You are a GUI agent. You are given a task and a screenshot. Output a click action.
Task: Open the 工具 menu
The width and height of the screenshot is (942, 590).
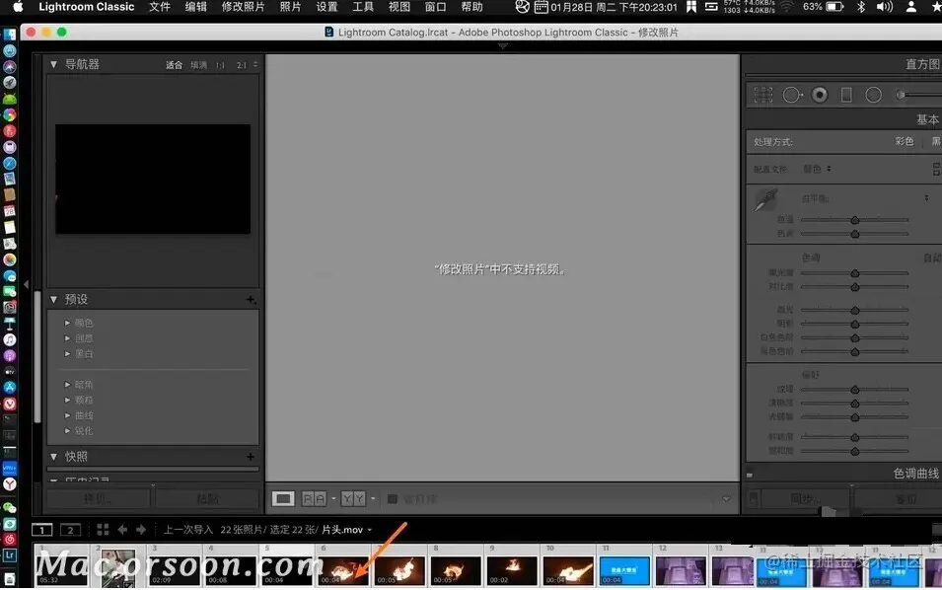point(363,7)
